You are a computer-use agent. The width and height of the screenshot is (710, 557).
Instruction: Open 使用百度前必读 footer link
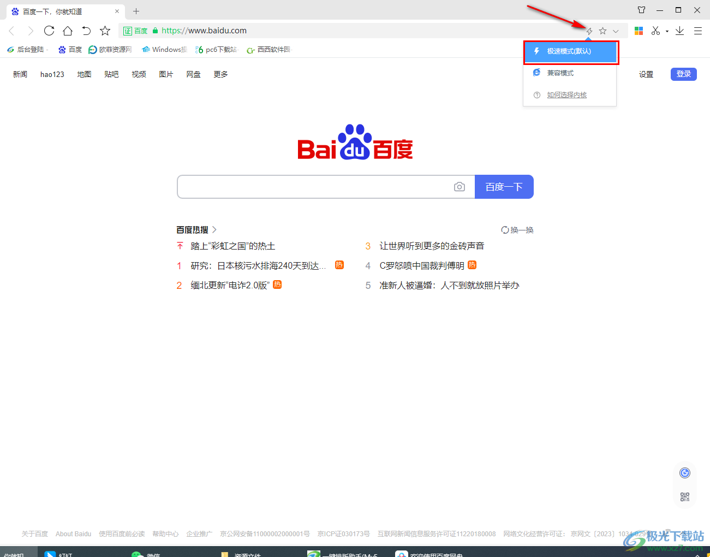(122, 534)
